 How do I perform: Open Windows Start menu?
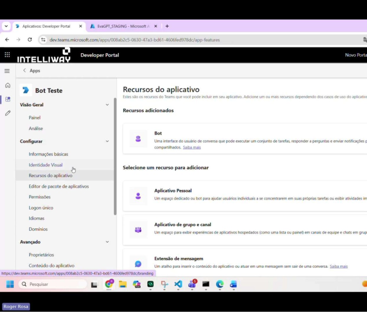pos(10,284)
